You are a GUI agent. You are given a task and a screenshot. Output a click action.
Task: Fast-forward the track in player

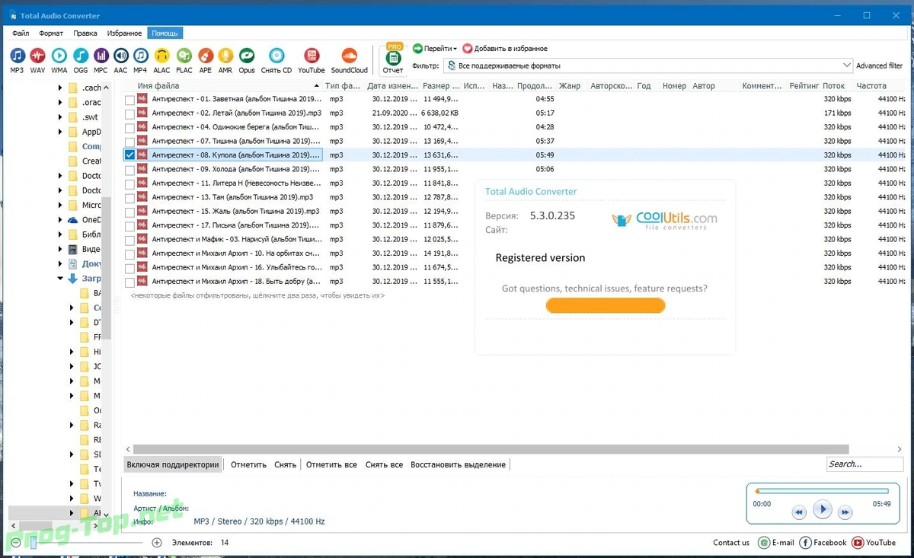click(845, 512)
